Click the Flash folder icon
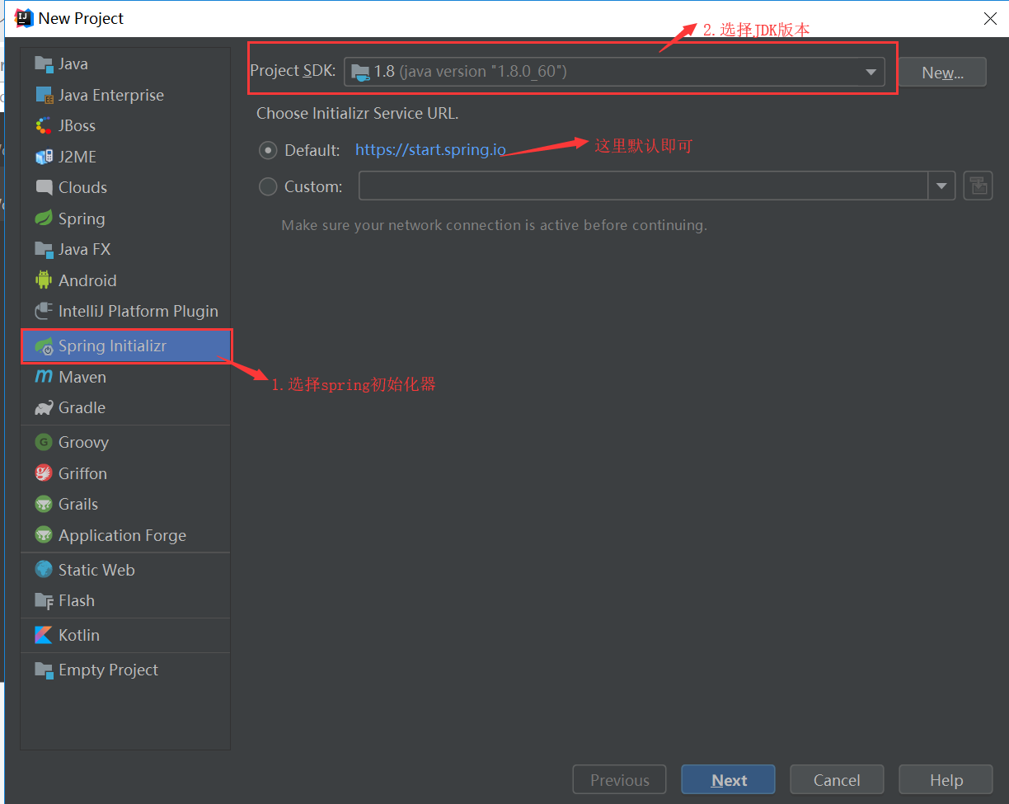The height and width of the screenshot is (804, 1009). pos(44,600)
